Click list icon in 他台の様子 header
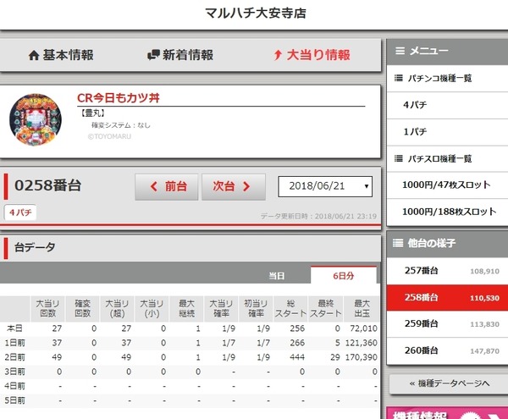The image size is (508, 419). pyautogui.click(x=398, y=243)
